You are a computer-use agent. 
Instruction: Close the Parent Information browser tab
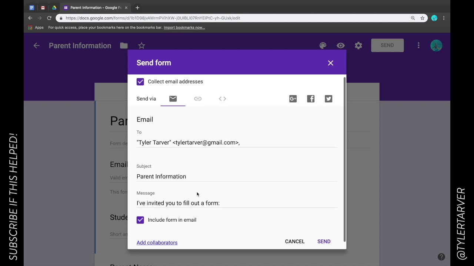pos(126,7)
